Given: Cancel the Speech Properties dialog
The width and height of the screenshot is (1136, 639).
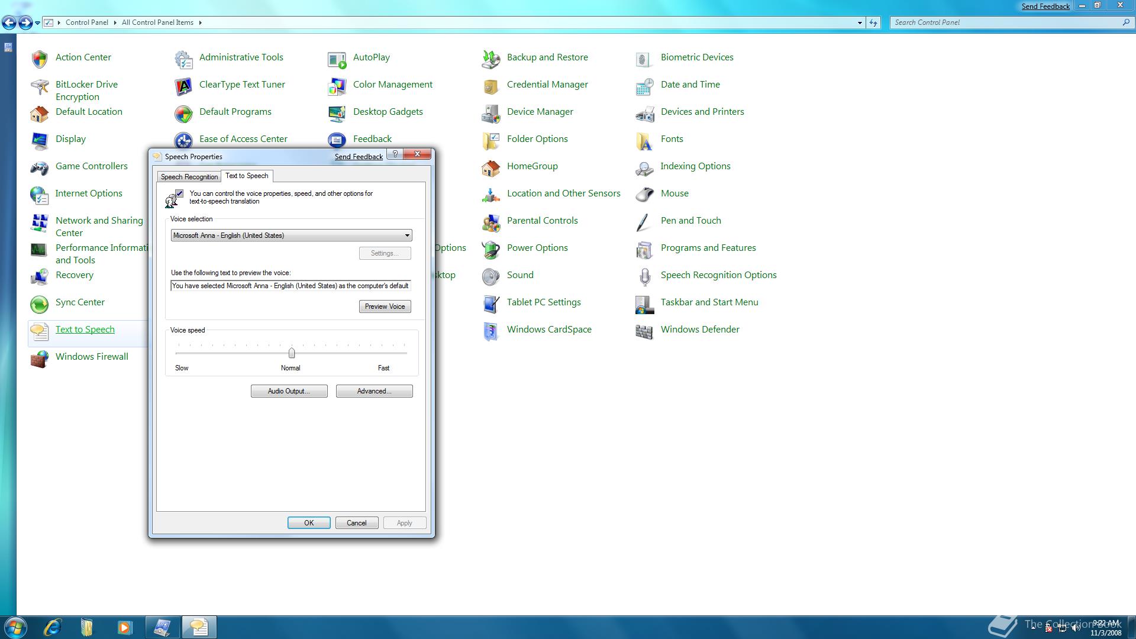Looking at the screenshot, I should point(357,523).
